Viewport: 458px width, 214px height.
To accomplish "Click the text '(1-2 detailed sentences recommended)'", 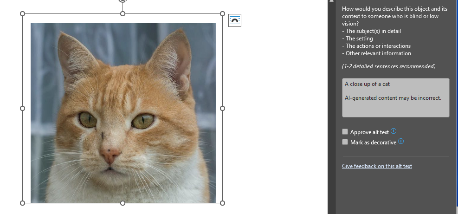I will tap(388, 66).
